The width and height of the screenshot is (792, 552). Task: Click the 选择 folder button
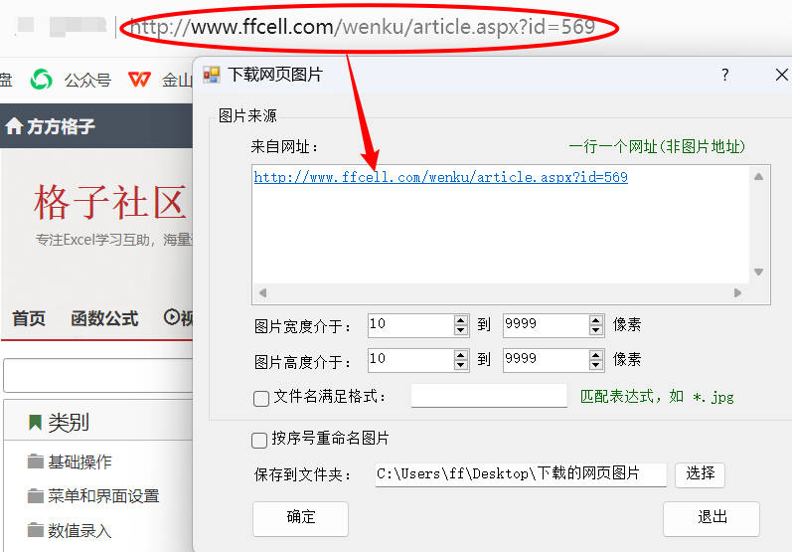click(x=700, y=474)
